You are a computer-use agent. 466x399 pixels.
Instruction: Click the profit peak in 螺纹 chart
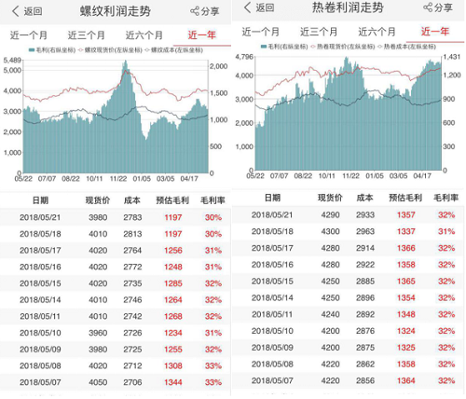125,62
